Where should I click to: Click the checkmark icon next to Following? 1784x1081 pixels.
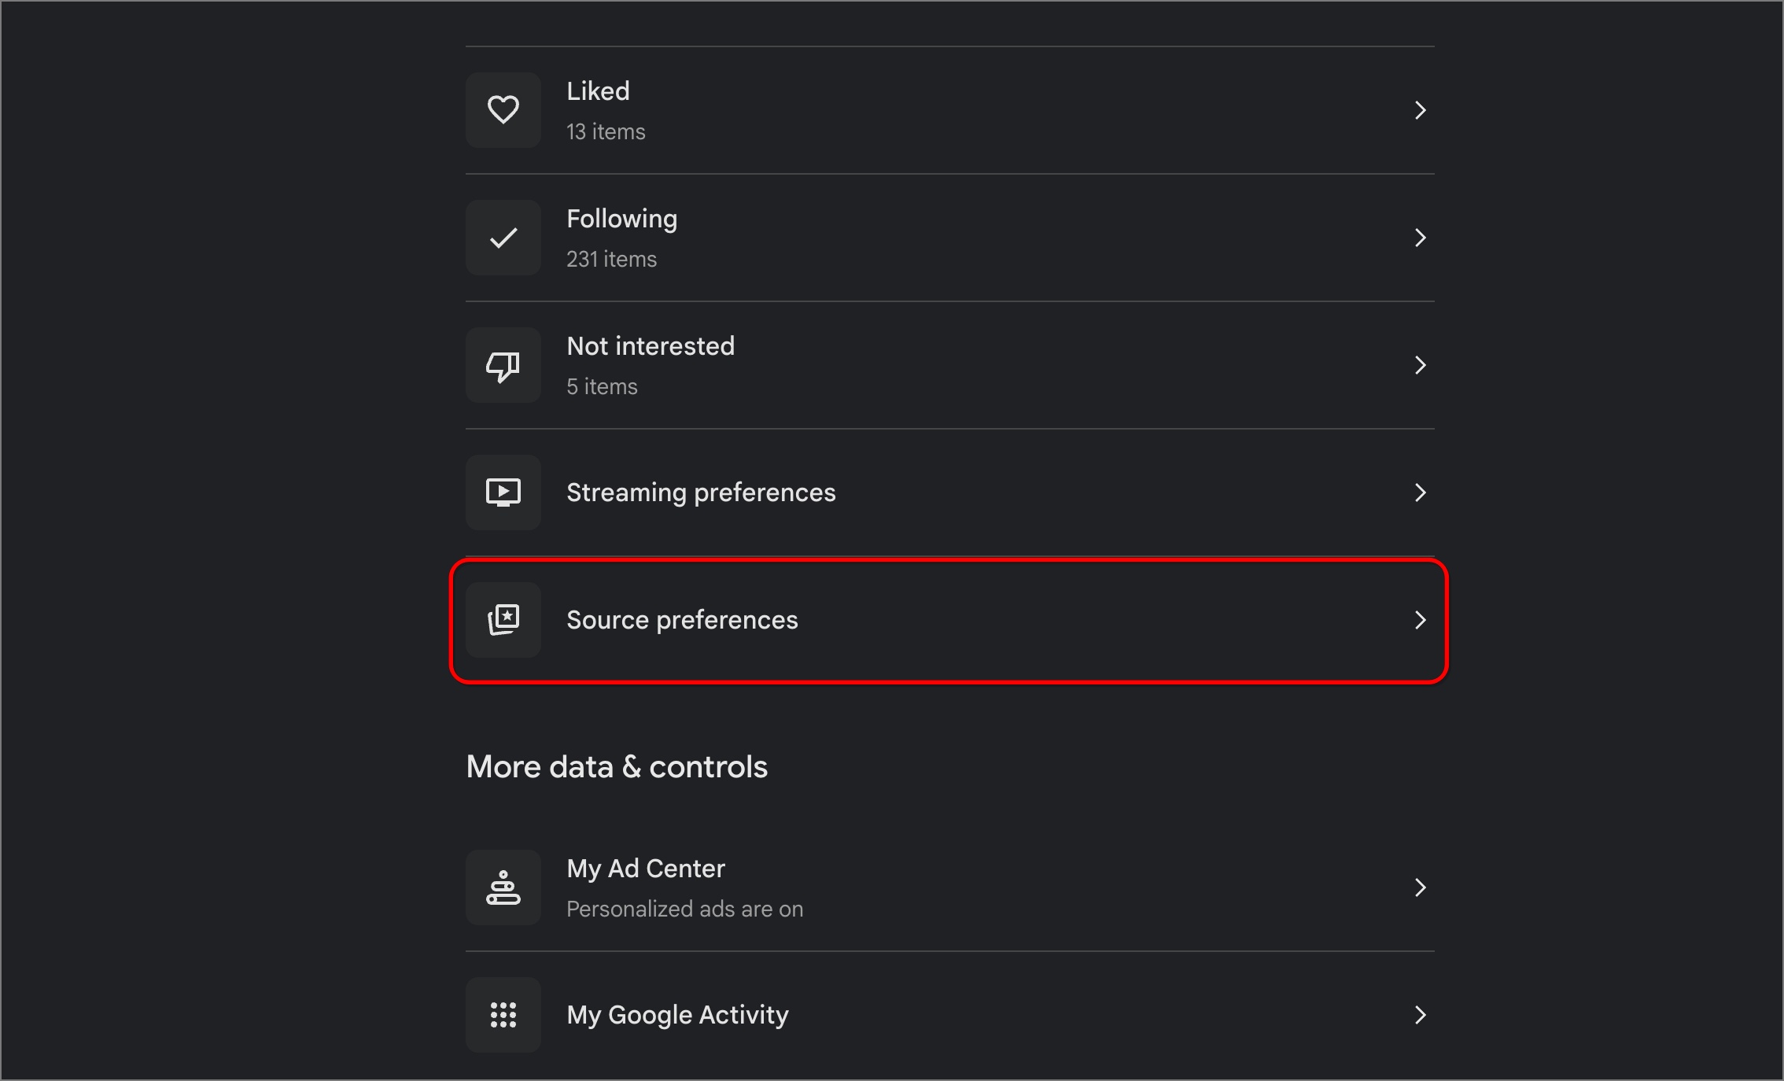503,238
